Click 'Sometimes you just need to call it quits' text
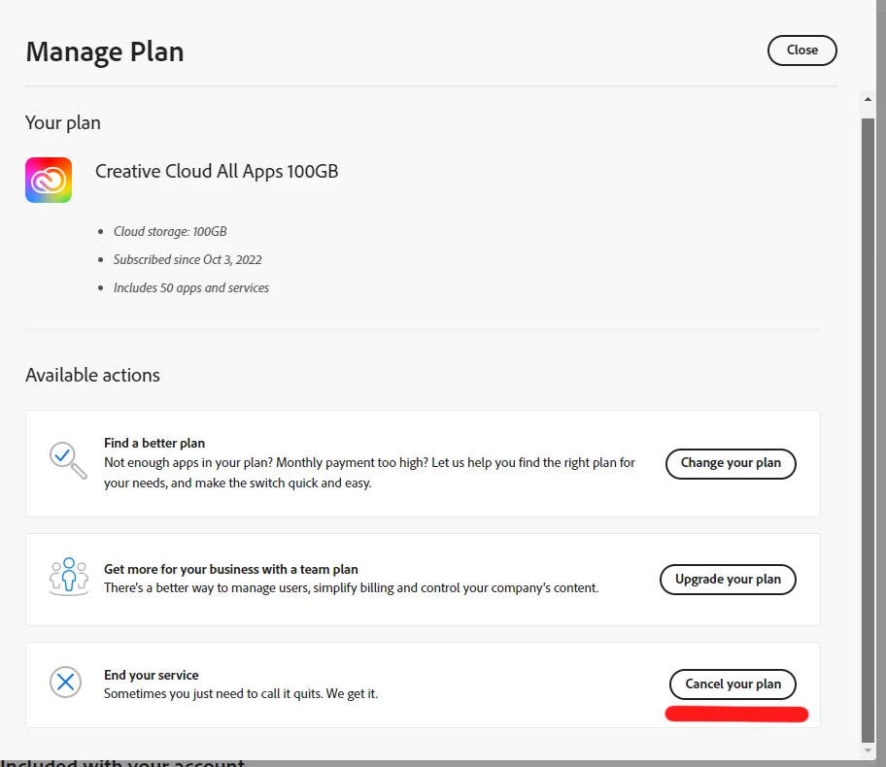This screenshot has height=767, width=886. pyautogui.click(x=241, y=693)
